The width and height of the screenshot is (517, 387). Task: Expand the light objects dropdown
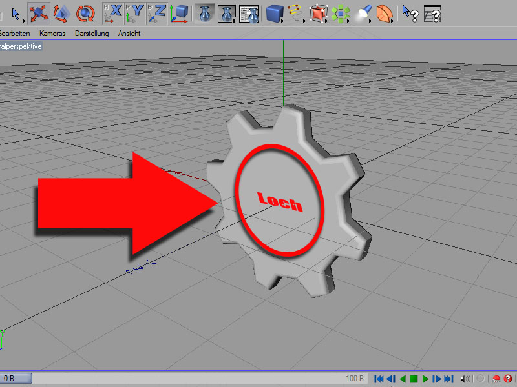tap(364, 14)
